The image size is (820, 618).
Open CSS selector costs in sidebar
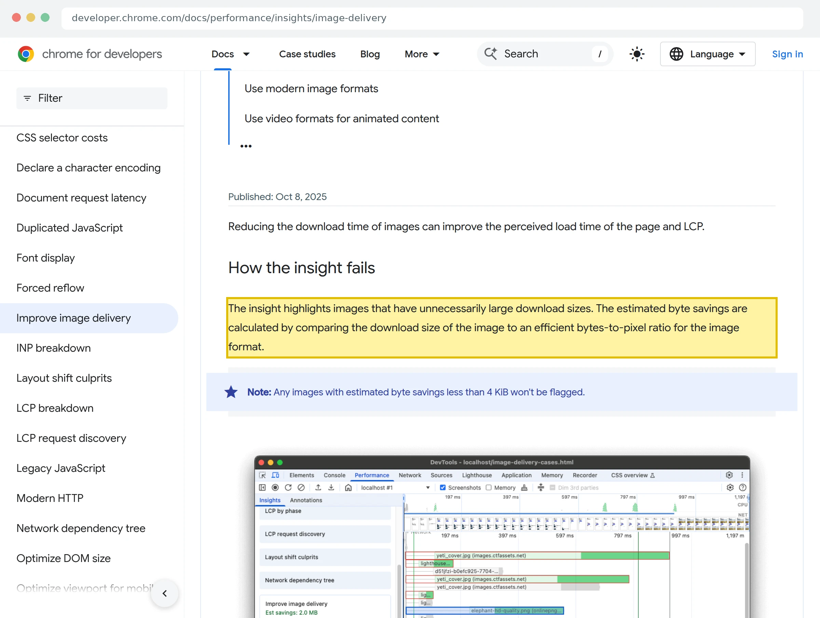62,138
